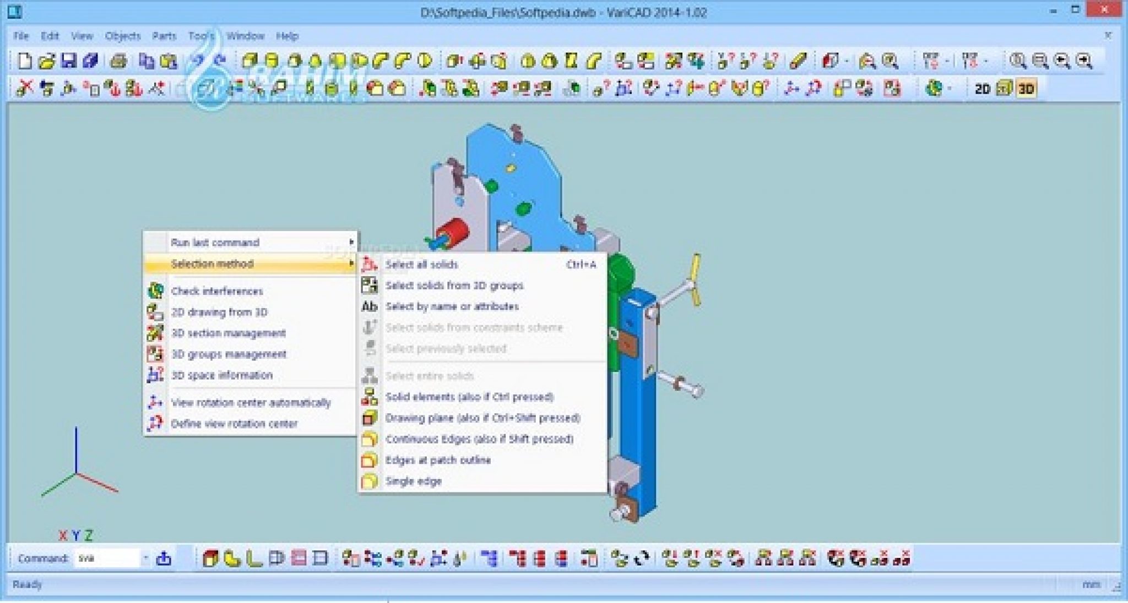Click the yellow box solid icon

tap(250, 61)
